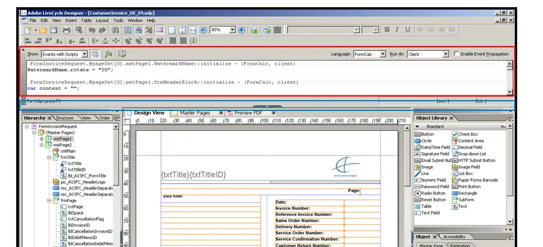Select Subform in the Object Library
The width and height of the screenshot is (543, 247).
(463, 200)
